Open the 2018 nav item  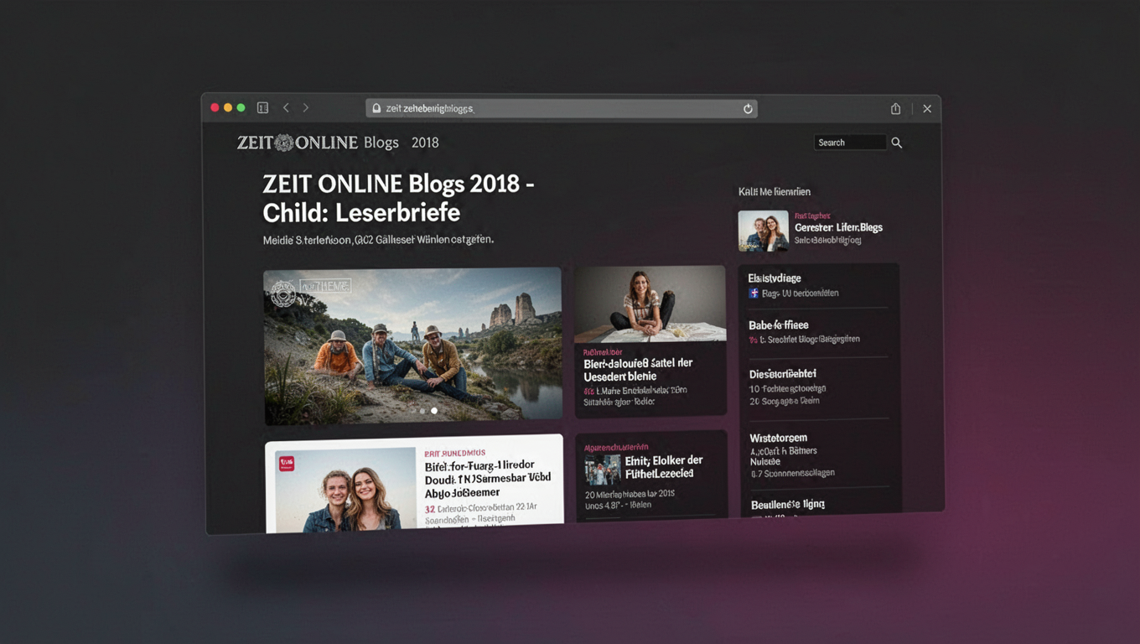pyautogui.click(x=425, y=143)
